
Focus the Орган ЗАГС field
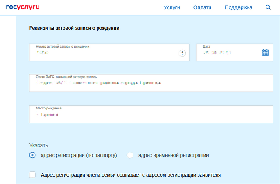[x=151, y=83]
